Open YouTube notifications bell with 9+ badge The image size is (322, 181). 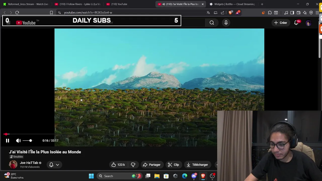(x=296, y=23)
